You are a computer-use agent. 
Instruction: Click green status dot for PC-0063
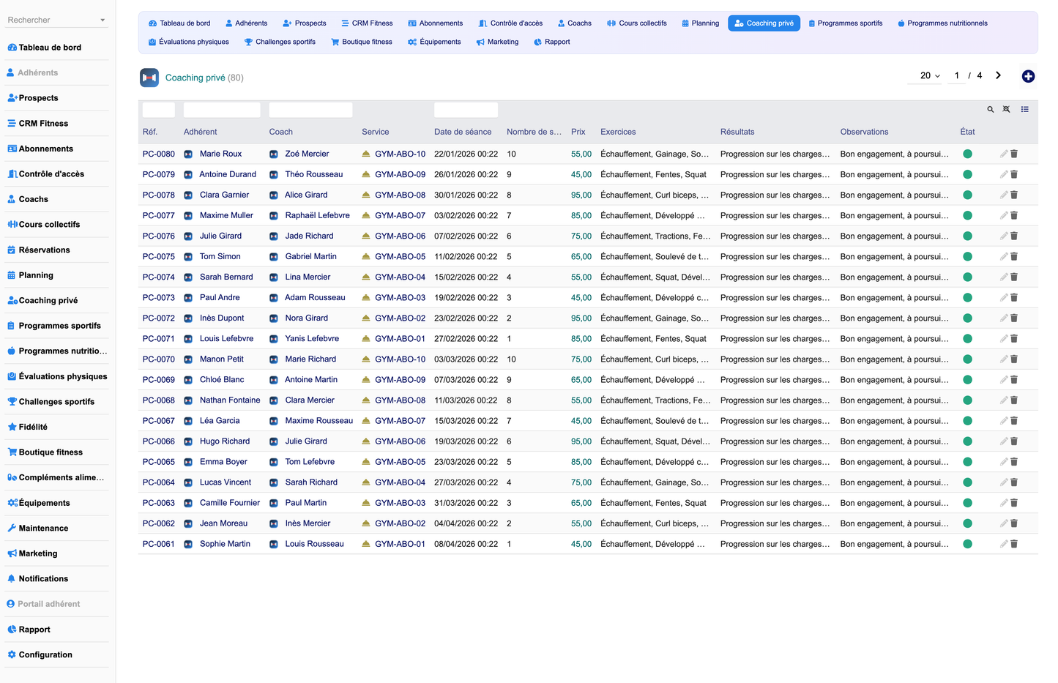pos(967,503)
